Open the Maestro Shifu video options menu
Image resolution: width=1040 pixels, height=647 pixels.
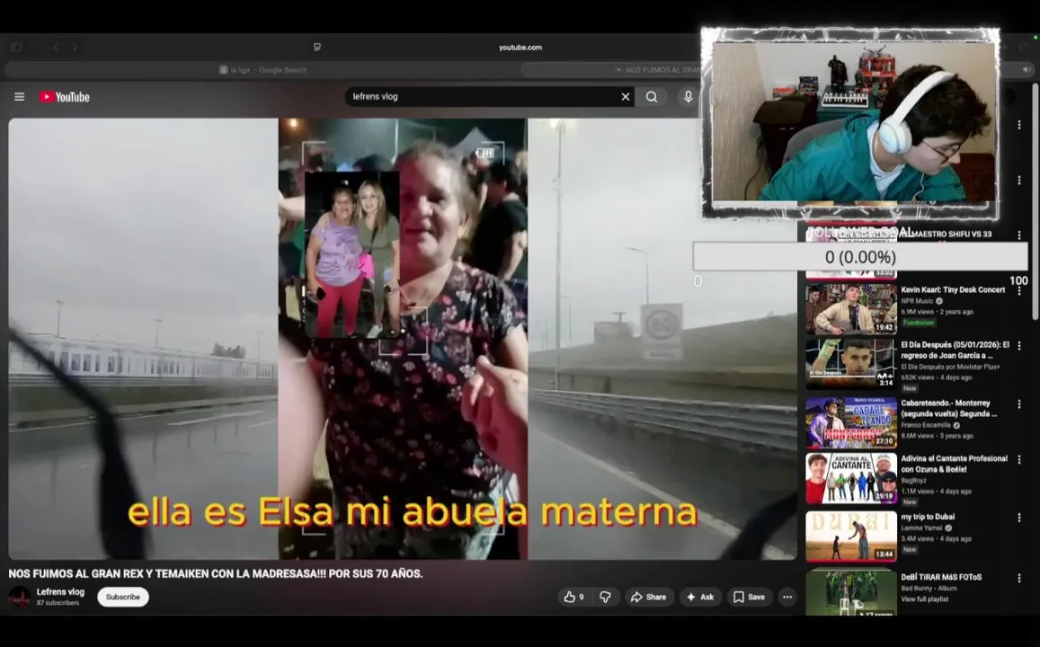coord(1019,235)
